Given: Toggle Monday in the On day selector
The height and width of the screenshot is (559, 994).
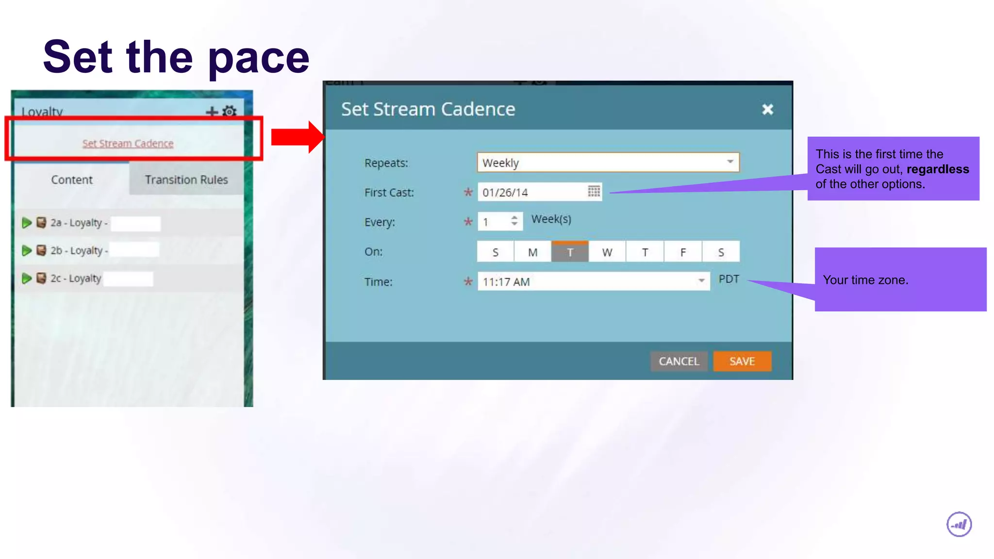Looking at the screenshot, I should pos(532,252).
